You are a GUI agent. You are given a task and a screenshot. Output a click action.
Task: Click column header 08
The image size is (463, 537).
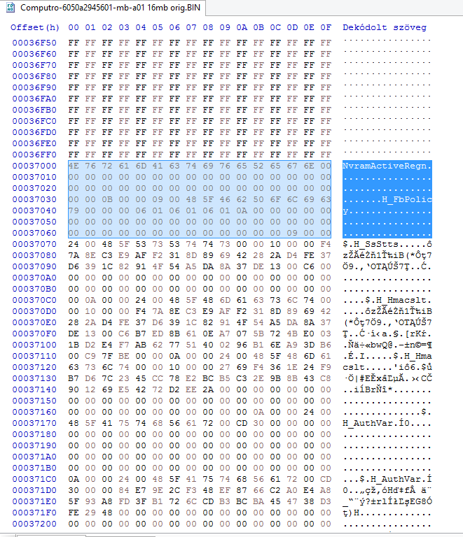pyautogui.click(x=208, y=27)
